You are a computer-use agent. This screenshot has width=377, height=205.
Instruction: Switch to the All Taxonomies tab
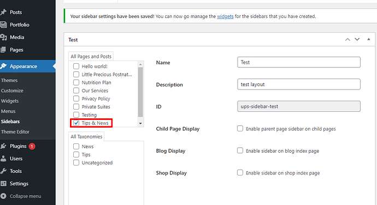tap(86, 137)
